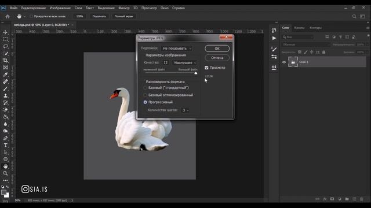Click the Подогнать button
Viewport: 371px width, 208px height.
99,17
